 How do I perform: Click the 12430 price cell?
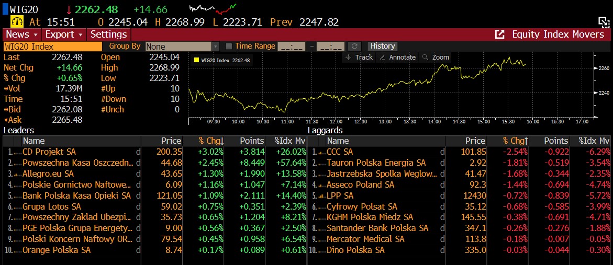point(475,195)
